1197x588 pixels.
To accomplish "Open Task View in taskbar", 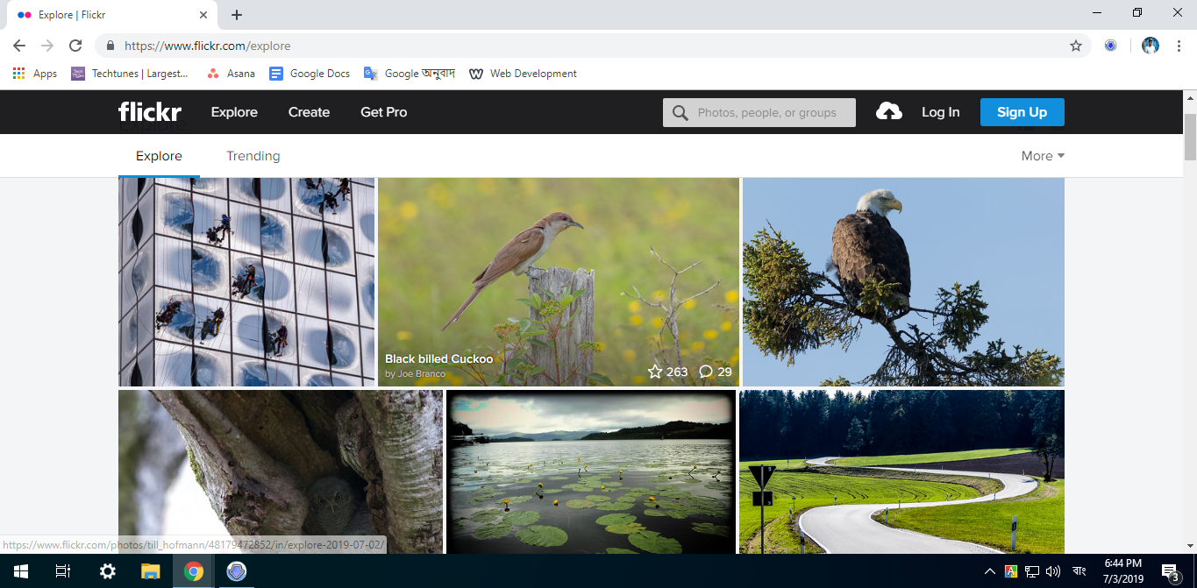I will click(x=63, y=571).
